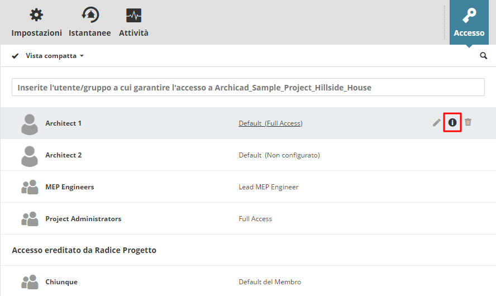
Task: Show info for Architect 1 access
Action: 452,122
